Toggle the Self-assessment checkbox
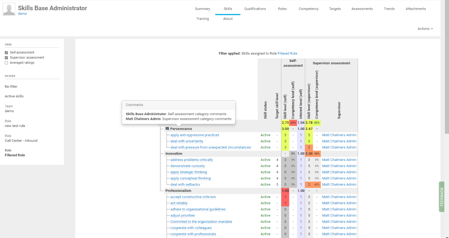449x238 pixels. [x=6, y=53]
